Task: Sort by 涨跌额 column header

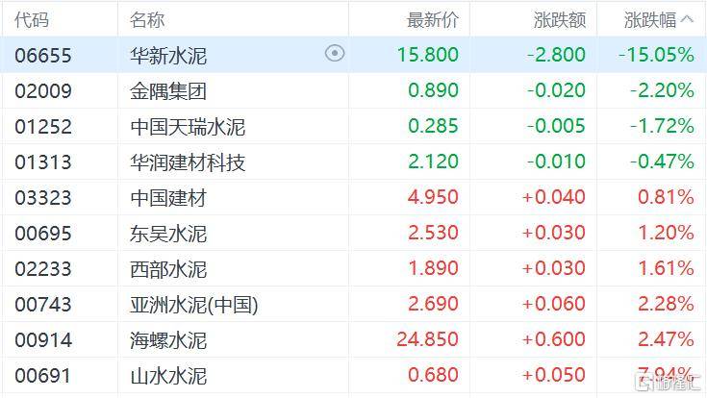Action: point(560,20)
